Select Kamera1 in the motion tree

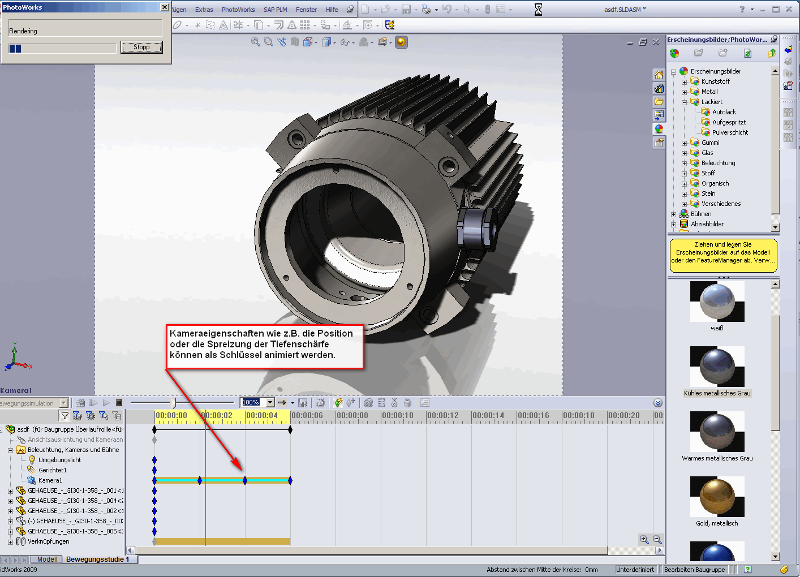pos(50,480)
